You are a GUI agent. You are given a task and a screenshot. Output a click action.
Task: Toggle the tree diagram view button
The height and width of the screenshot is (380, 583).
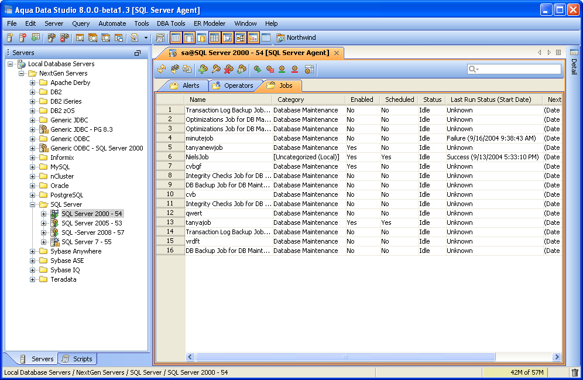(x=240, y=37)
